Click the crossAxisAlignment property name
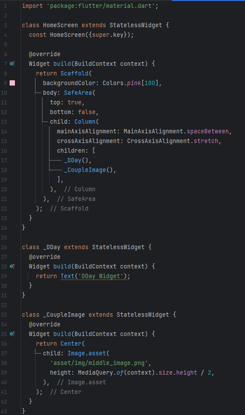 click(88, 141)
